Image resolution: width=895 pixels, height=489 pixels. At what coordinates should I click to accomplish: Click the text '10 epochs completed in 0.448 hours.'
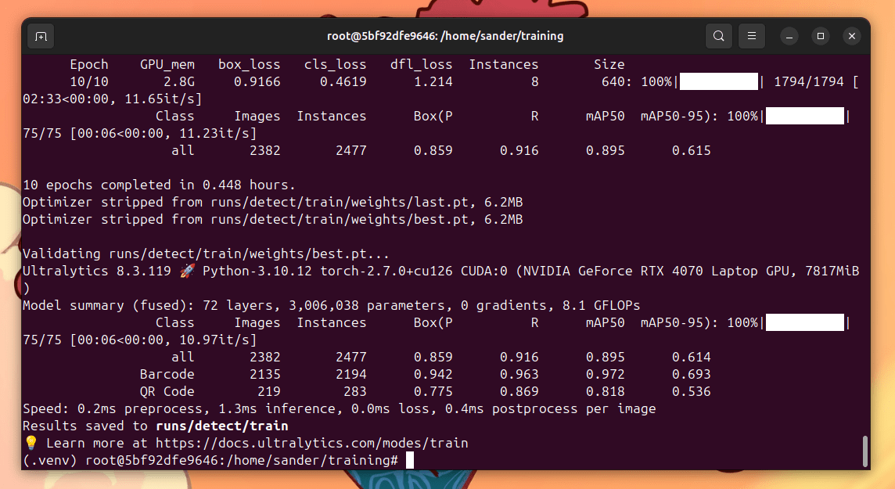(x=159, y=185)
